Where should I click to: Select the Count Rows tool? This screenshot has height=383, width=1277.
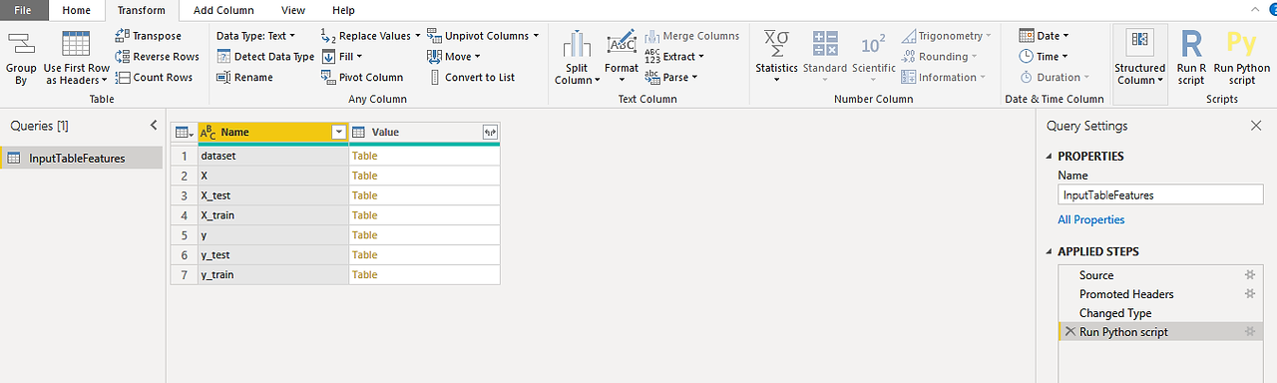[123, 77]
